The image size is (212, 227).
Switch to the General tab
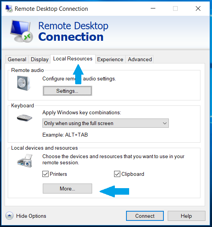[17, 59]
